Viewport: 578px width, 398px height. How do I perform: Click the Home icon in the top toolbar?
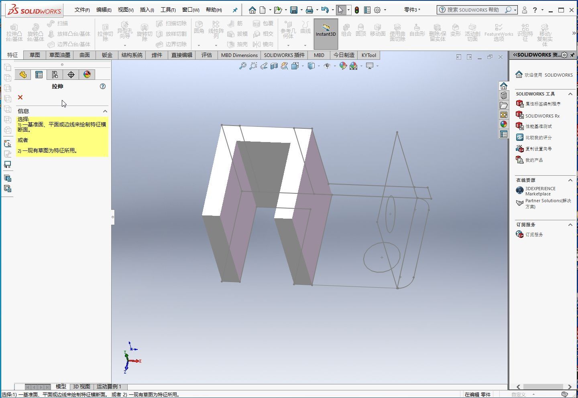[x=252, y=10]
